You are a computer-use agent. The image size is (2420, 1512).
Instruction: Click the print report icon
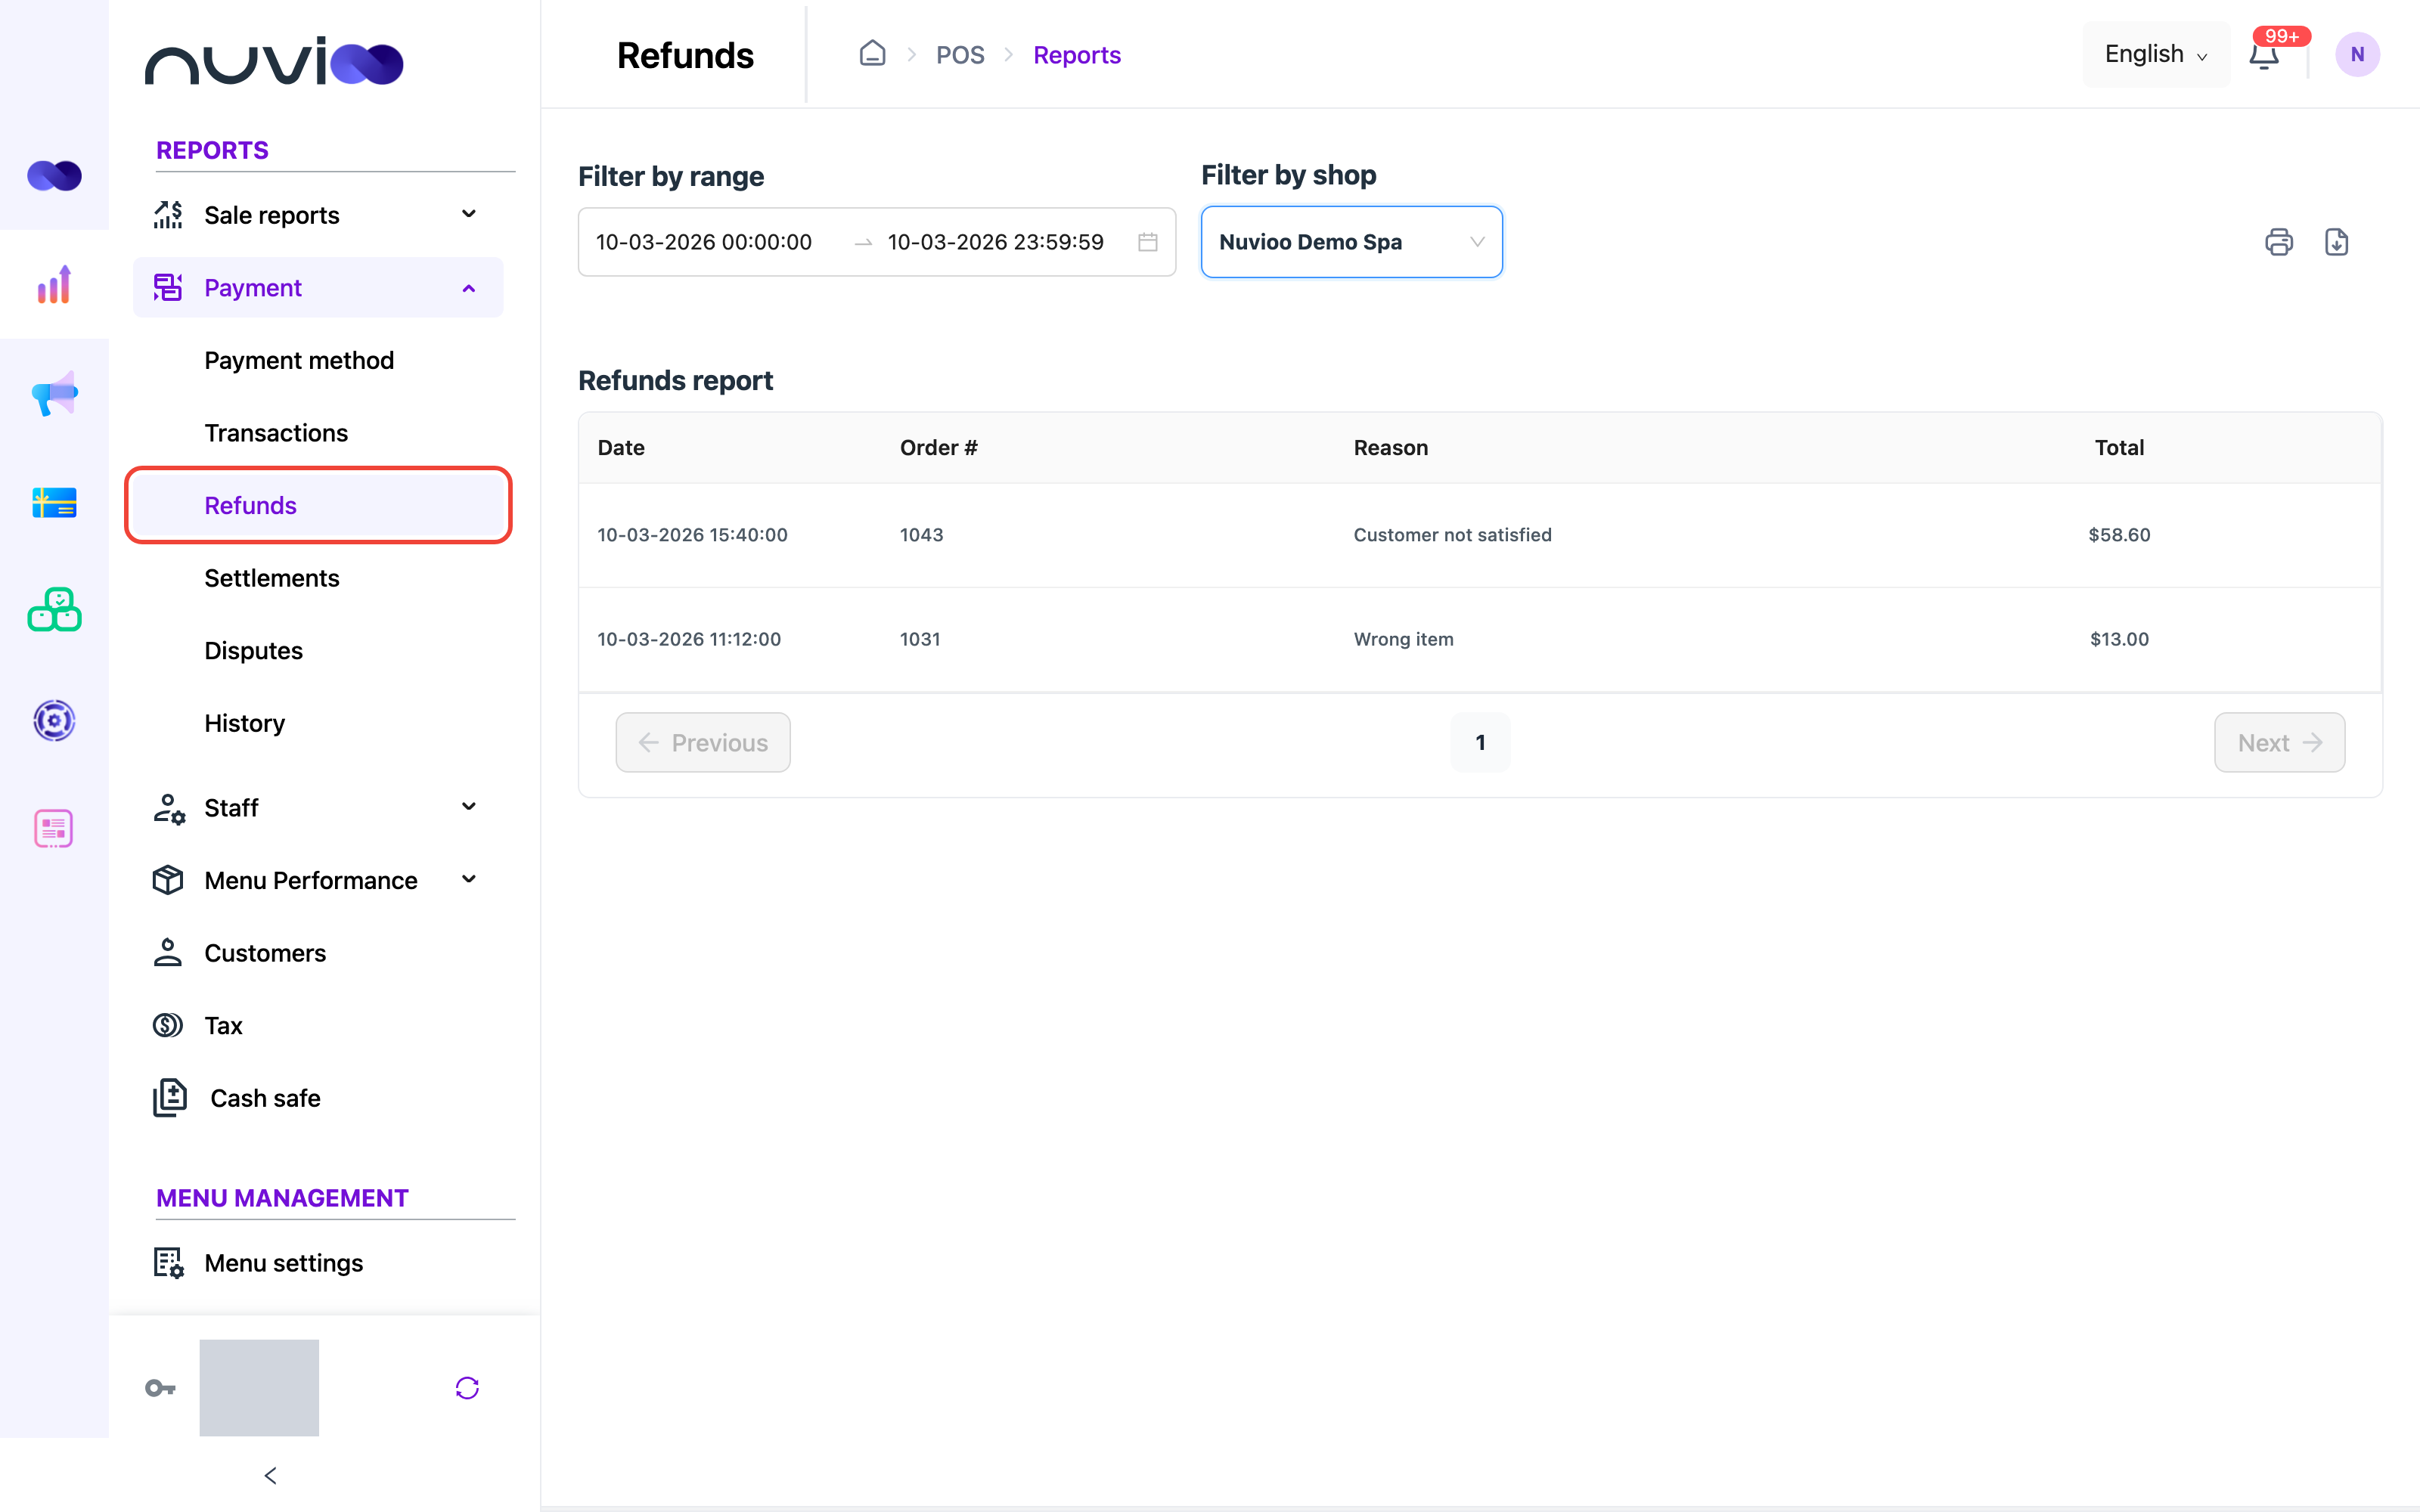click(2278, 242)
